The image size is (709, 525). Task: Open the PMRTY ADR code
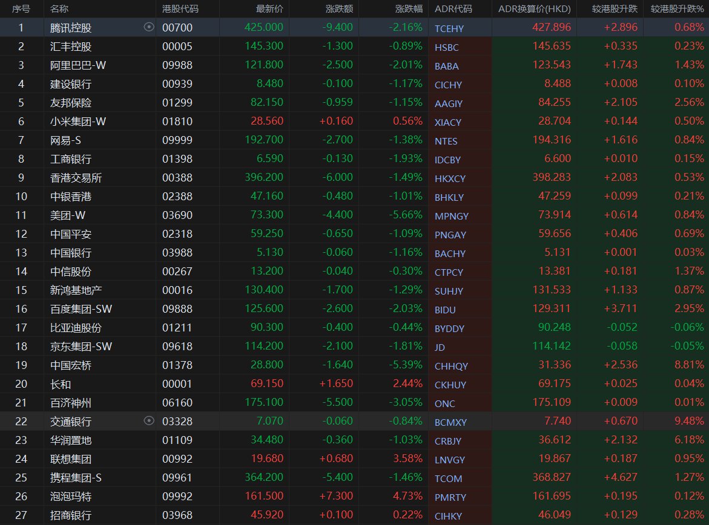[450, 497]
